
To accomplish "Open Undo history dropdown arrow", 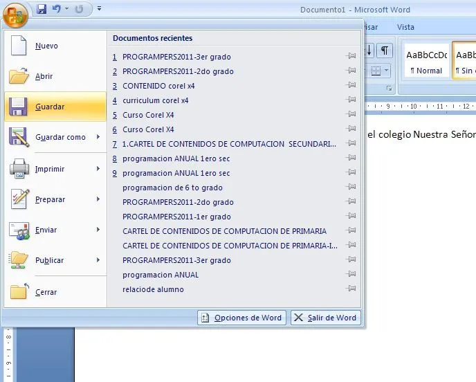I will click(67, 9).
